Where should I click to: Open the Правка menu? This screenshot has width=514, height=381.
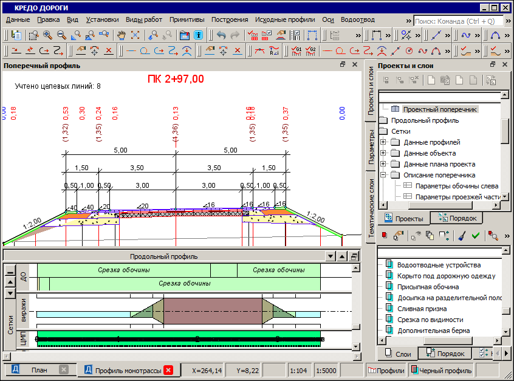click(x=49, y=19)
